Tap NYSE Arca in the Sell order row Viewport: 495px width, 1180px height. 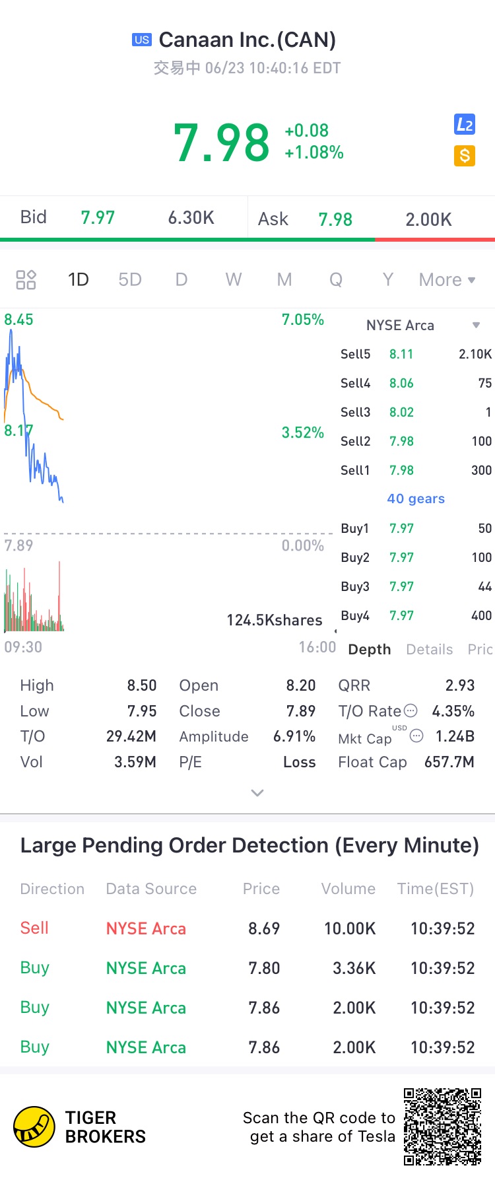[146, 928]
